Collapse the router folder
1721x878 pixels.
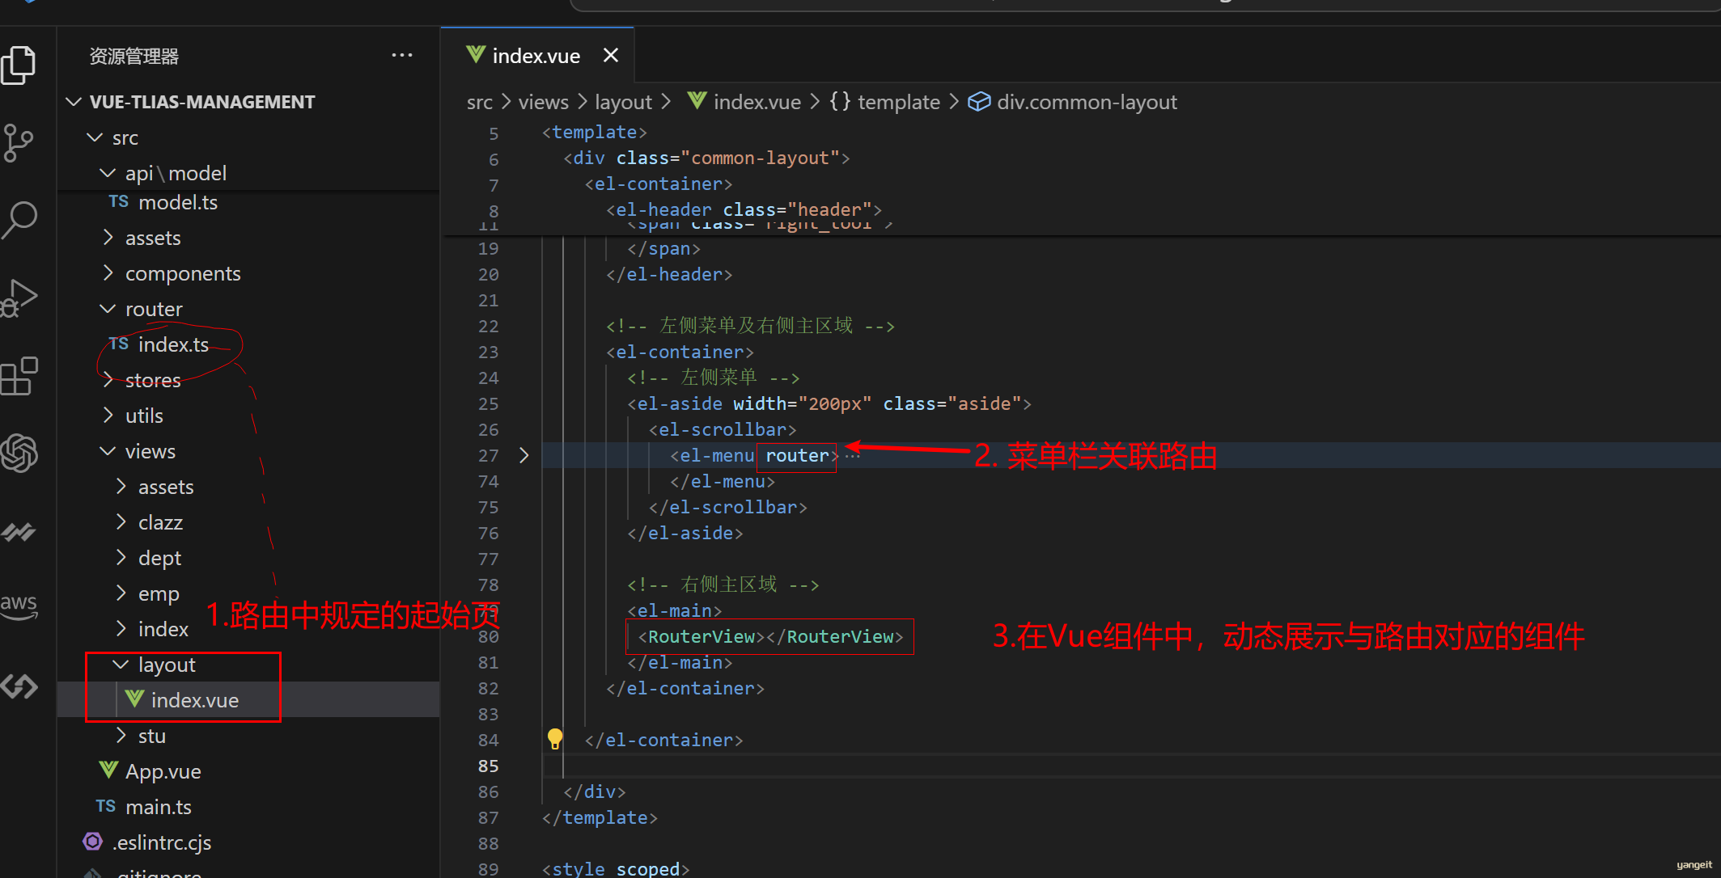point(108,309)
